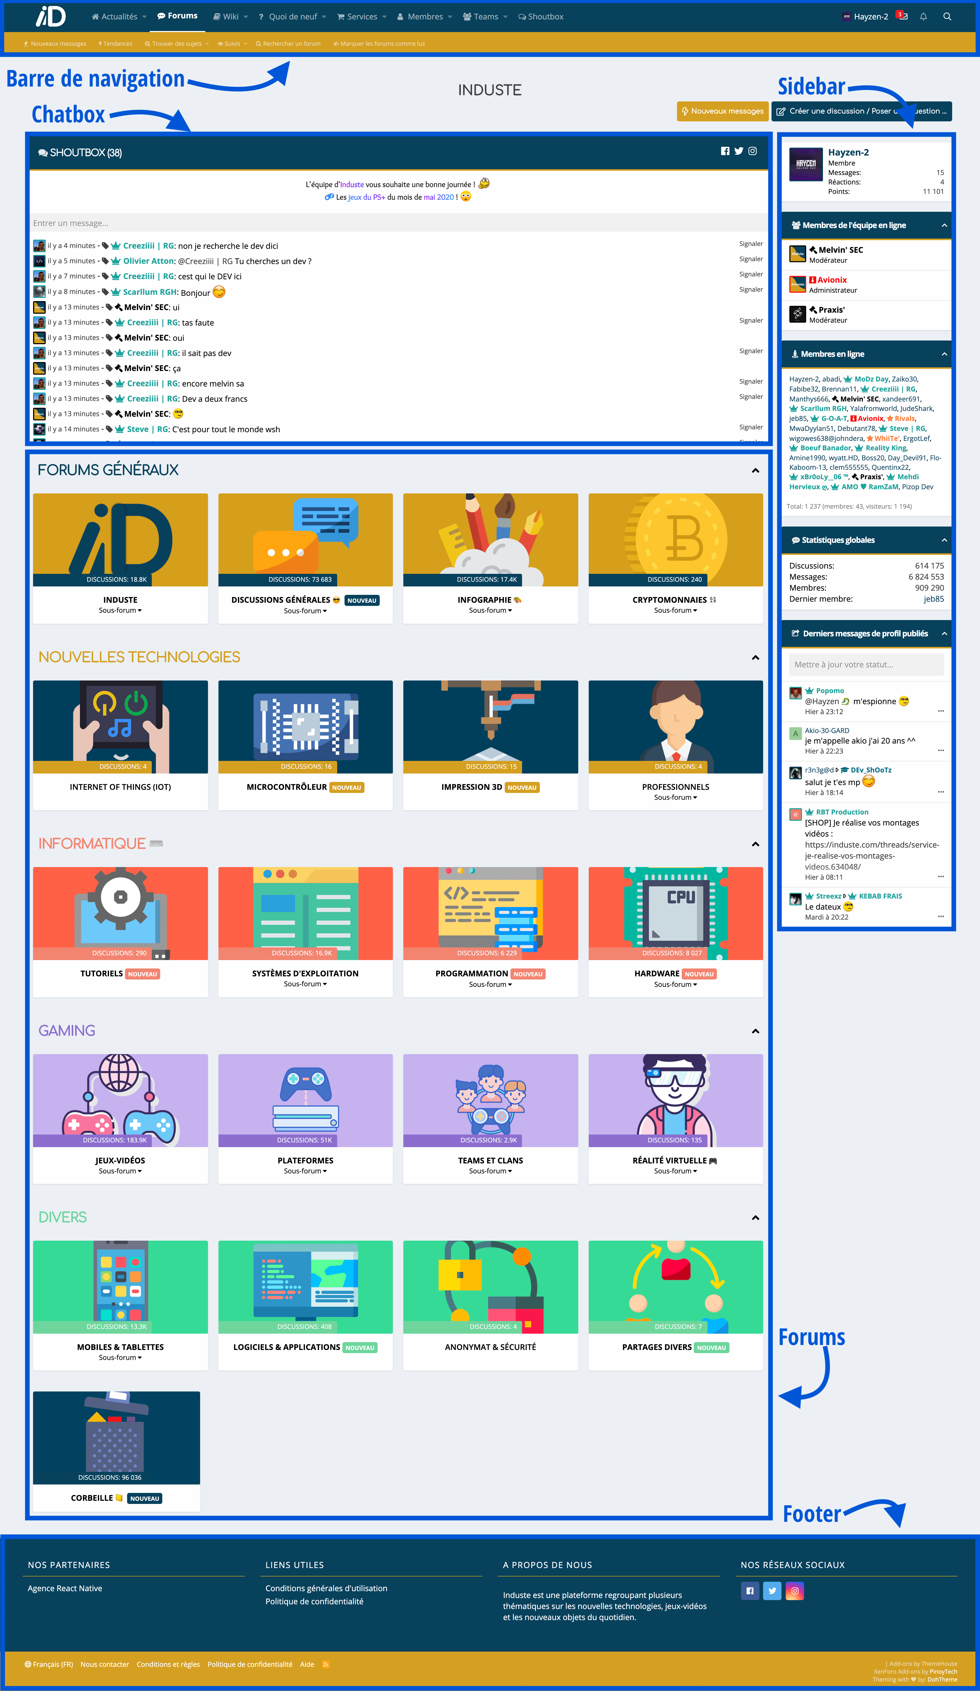Collapse the Gaming category

tap(755, 1031)
